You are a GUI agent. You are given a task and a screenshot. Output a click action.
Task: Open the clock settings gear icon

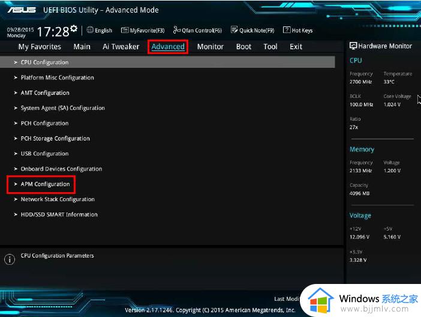74,28
